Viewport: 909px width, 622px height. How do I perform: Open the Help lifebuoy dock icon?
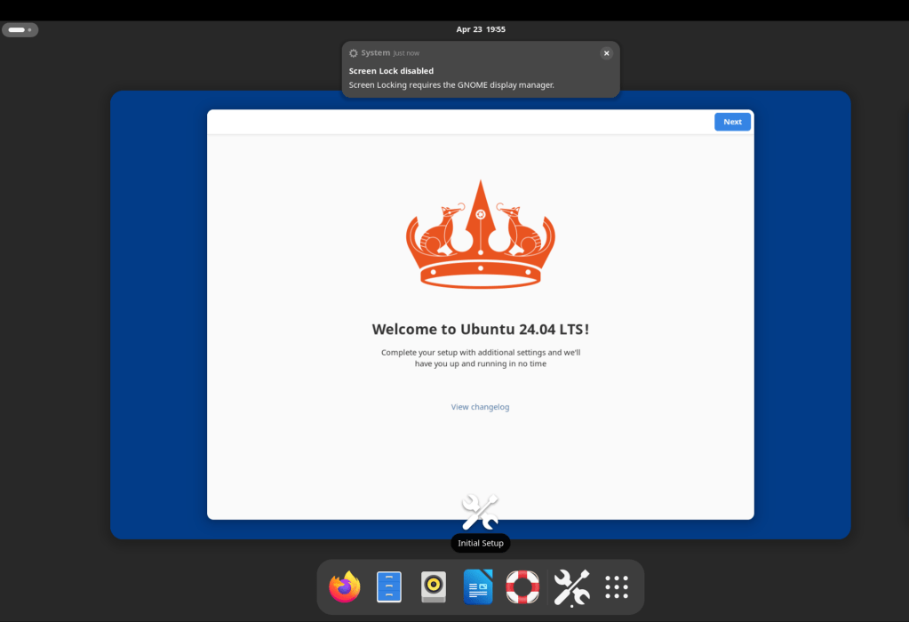point(522,586)
